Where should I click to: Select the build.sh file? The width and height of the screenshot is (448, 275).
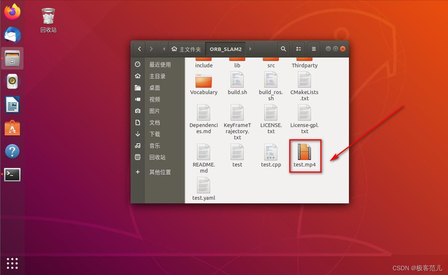237,83
